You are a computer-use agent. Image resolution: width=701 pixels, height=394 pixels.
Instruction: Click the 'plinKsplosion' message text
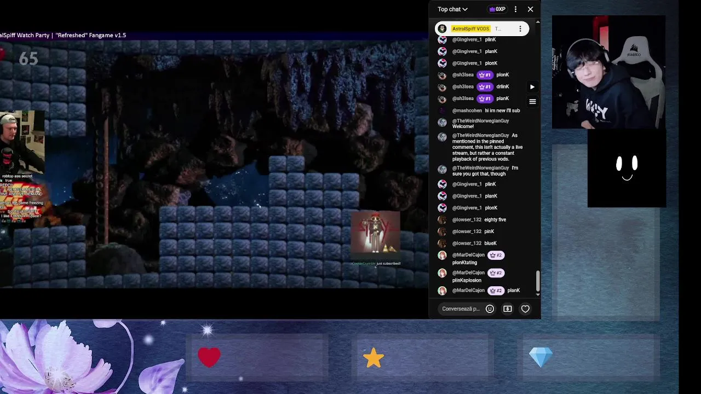click(x=467, y=280)
